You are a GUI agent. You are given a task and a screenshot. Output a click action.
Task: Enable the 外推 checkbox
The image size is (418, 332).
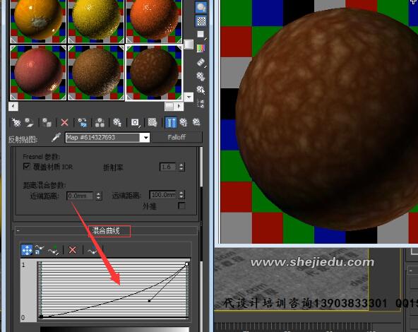(181, 206)
